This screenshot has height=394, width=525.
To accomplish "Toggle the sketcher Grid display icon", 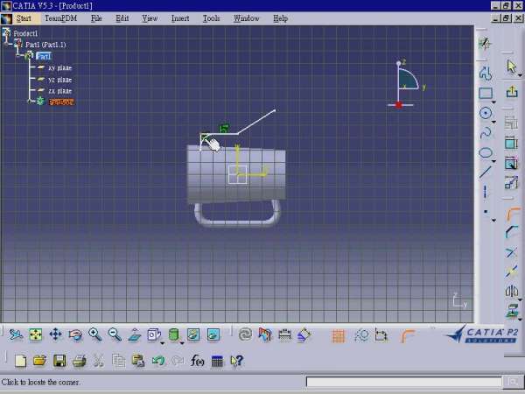I will coord(339,335).
